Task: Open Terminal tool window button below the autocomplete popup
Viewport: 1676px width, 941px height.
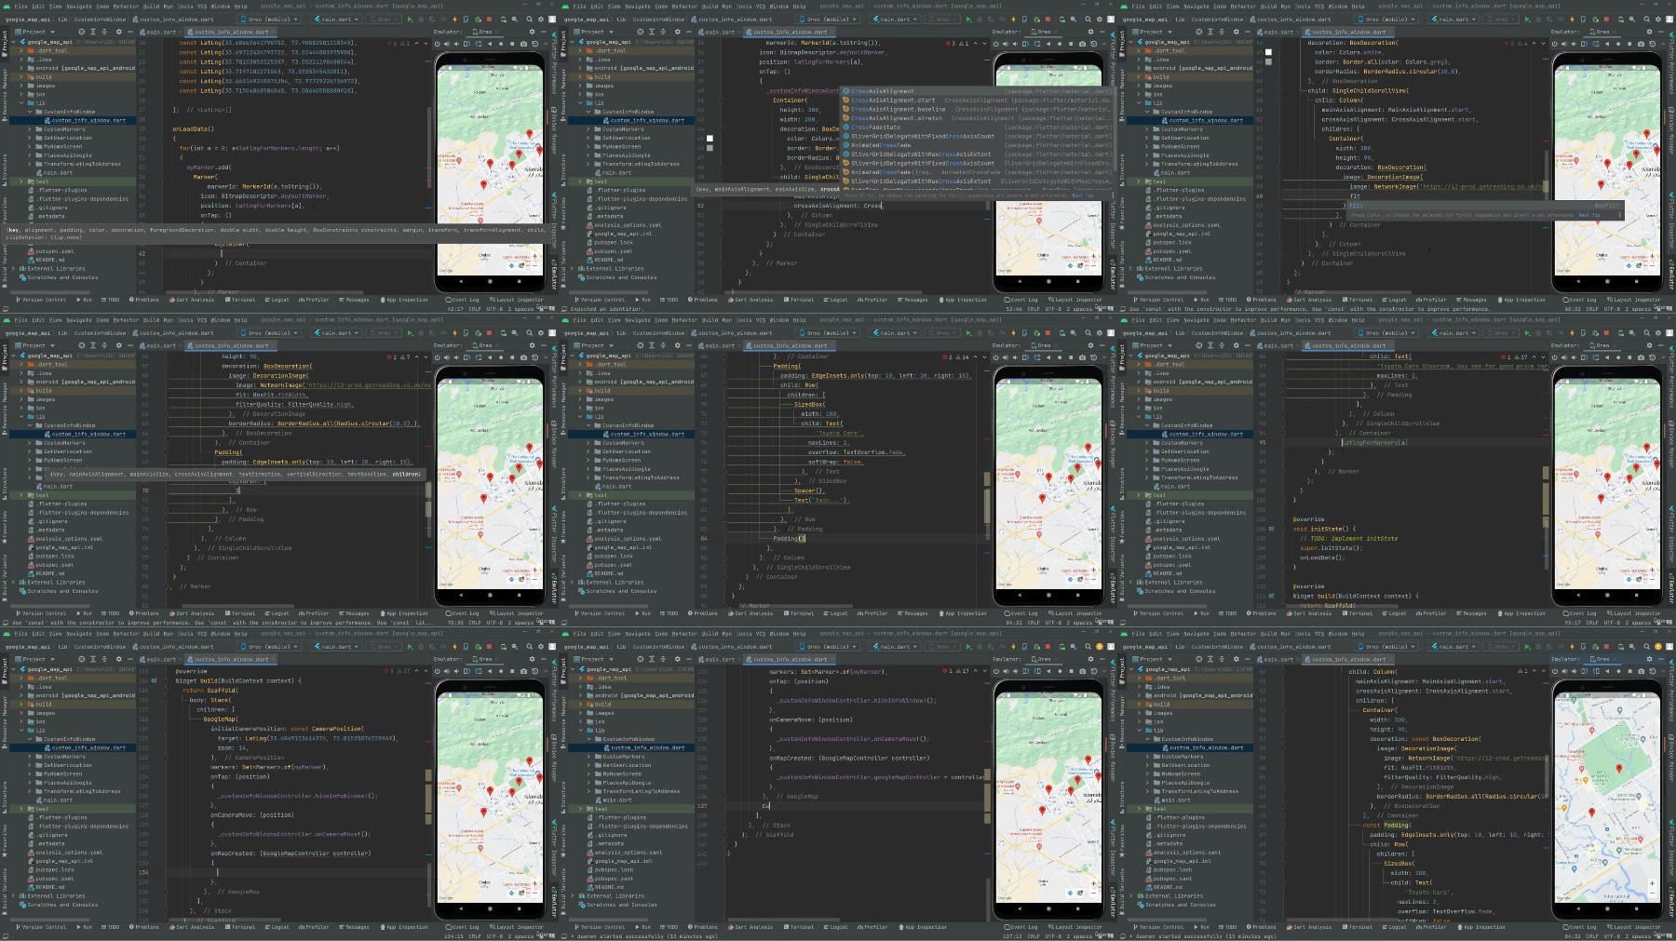Action: pos(799,300)
